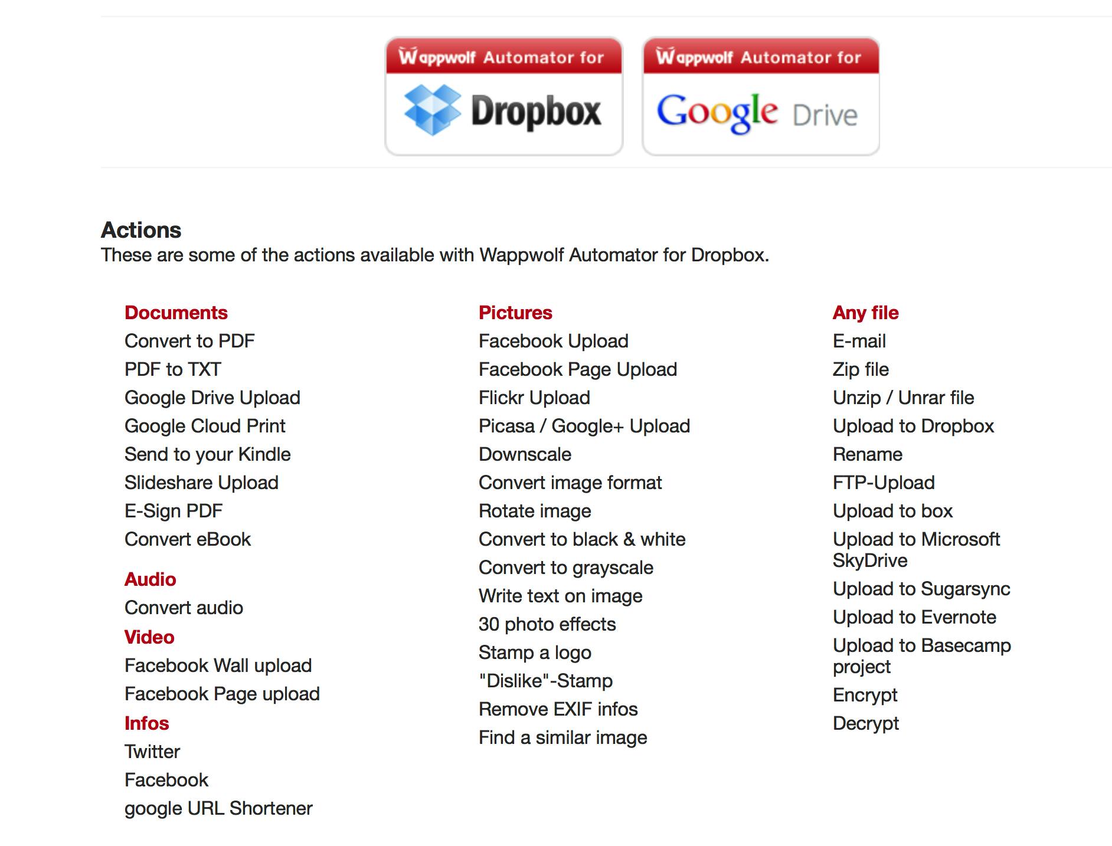Click the Convert audio action

pos(184,608)
